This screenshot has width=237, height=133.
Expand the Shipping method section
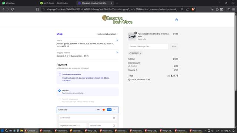point(117,53)
